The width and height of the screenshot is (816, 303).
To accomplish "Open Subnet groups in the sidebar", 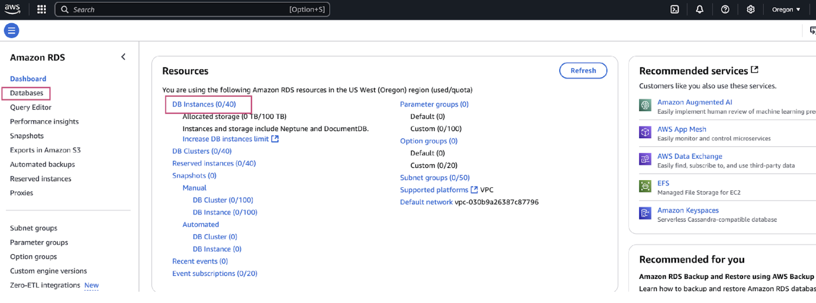I will pos(34,228).
